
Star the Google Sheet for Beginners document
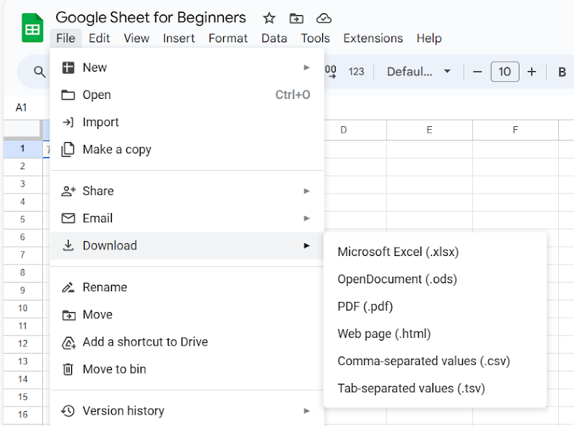click(x=269, y=18)
